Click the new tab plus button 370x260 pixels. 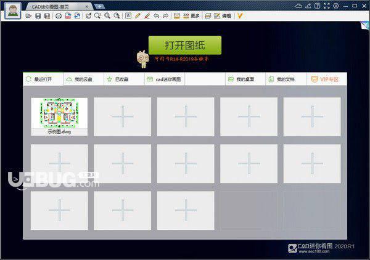[99, 7]
